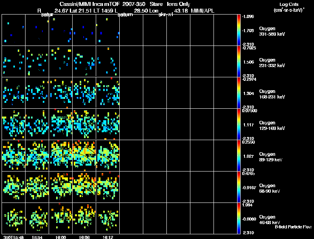
Task: Click the 16:12 time label
Action: [x=108, y=237]
